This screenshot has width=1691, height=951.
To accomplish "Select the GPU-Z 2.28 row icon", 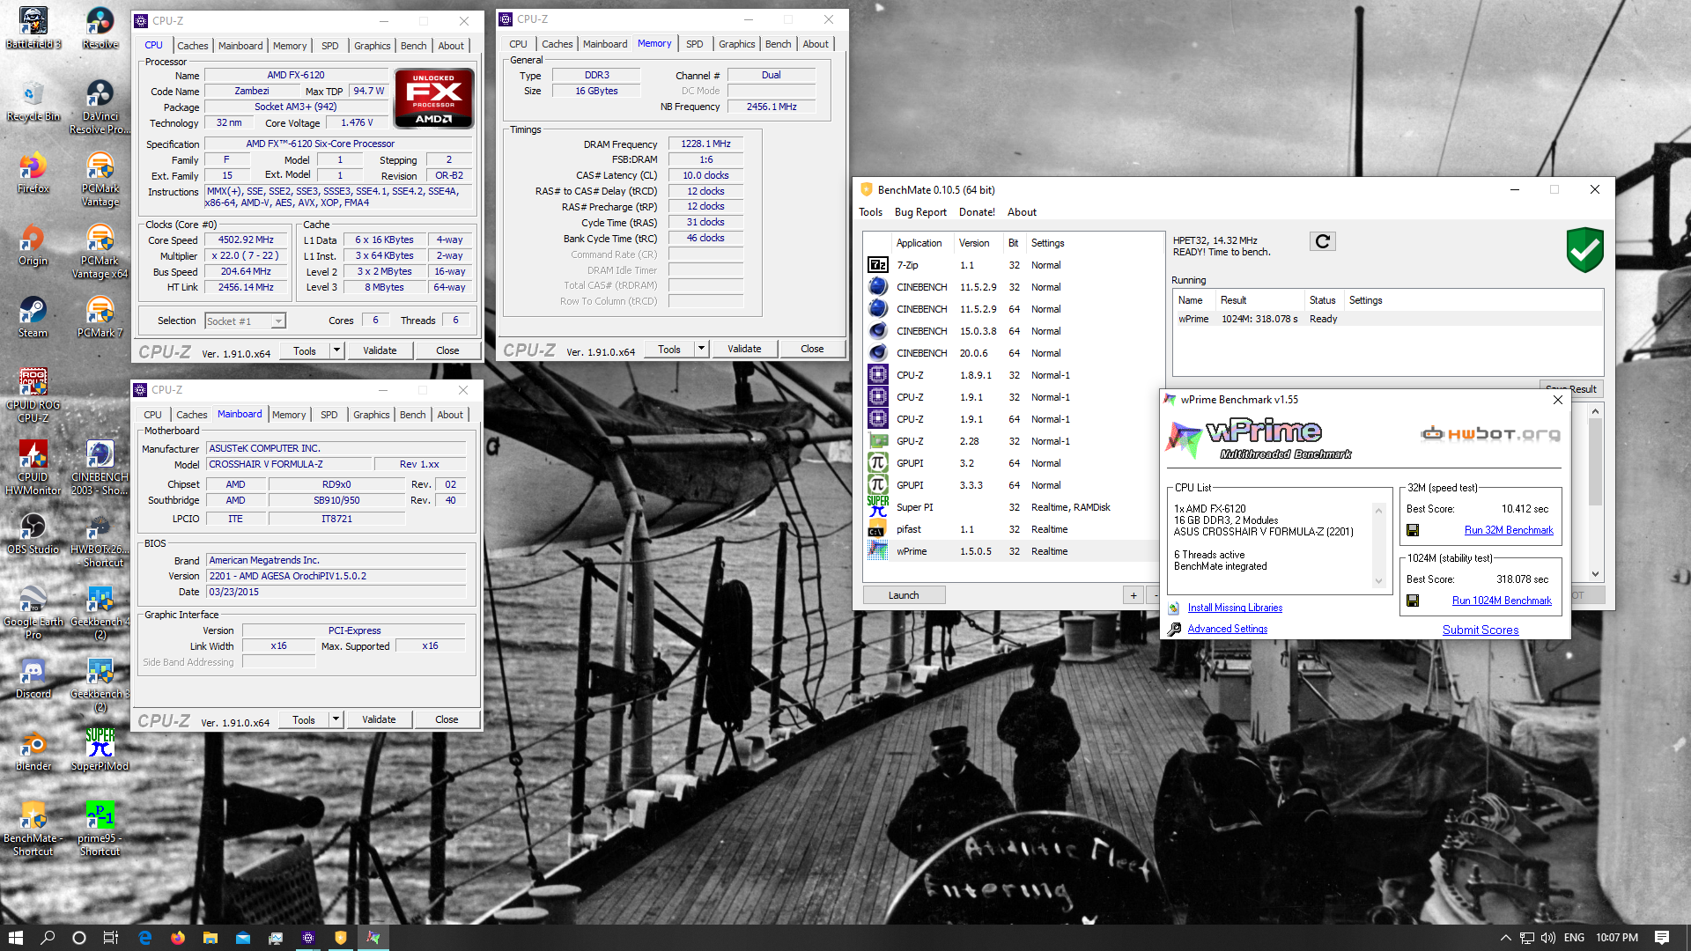I will coord(877,441).
